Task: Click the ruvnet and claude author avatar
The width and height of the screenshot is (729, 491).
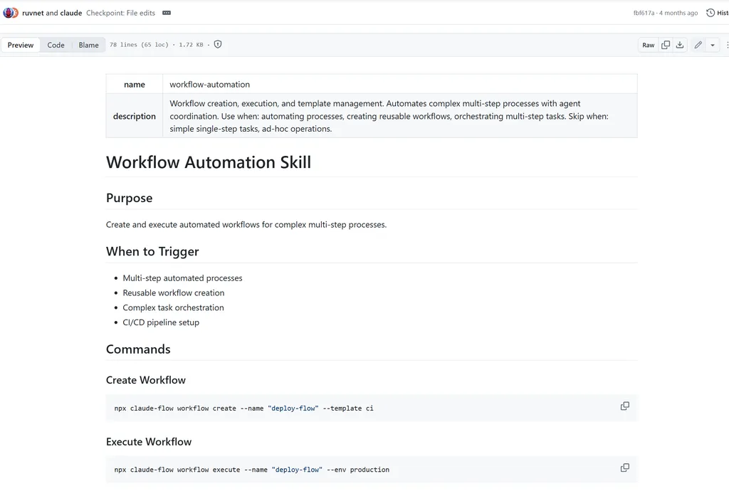Action: pyautogui.click(x=10, y=13)
